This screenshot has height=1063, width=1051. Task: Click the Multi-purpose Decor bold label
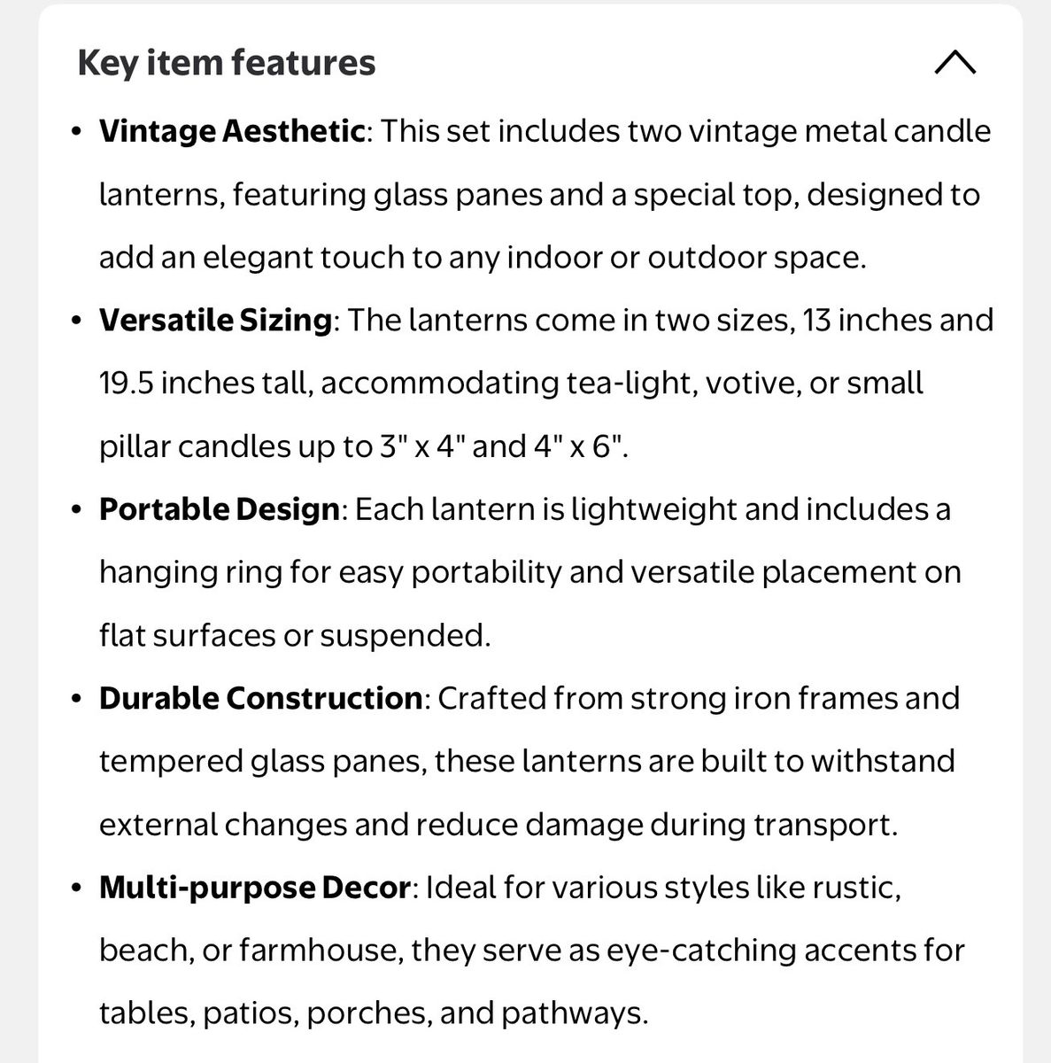point(255,888)
